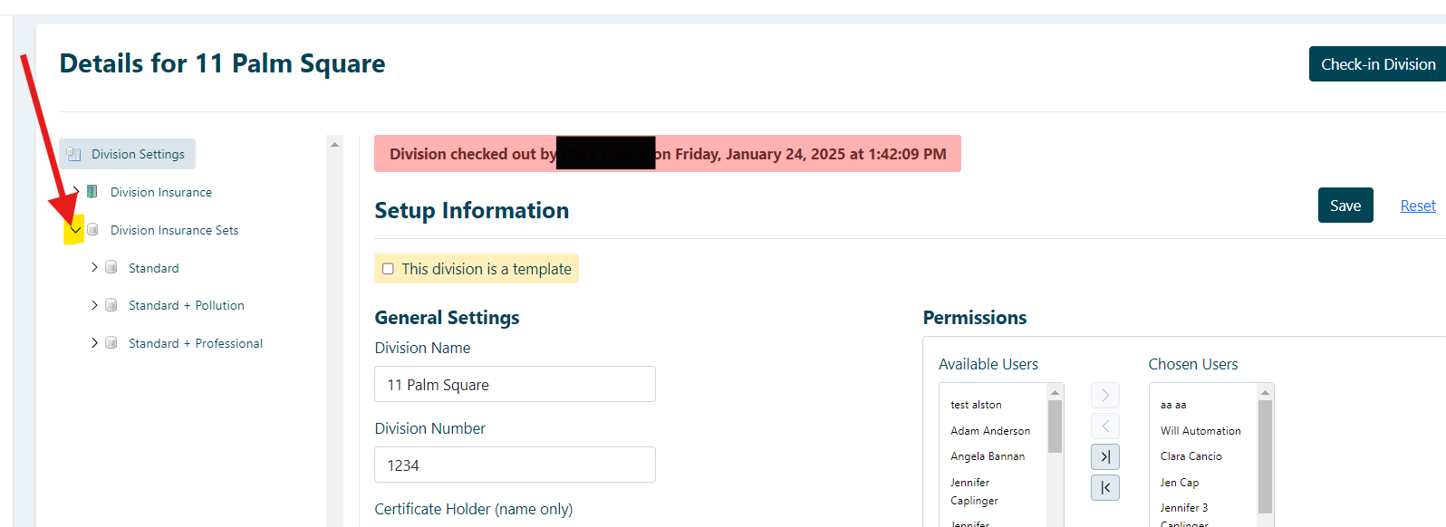Screen dimensions: 1446x527
Task: Click the Reset link
Action: [1418, 206]
